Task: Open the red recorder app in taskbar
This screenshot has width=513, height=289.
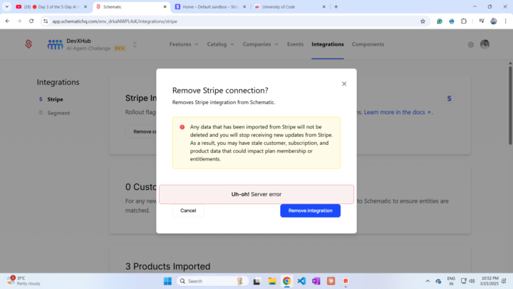Action: 346,281
